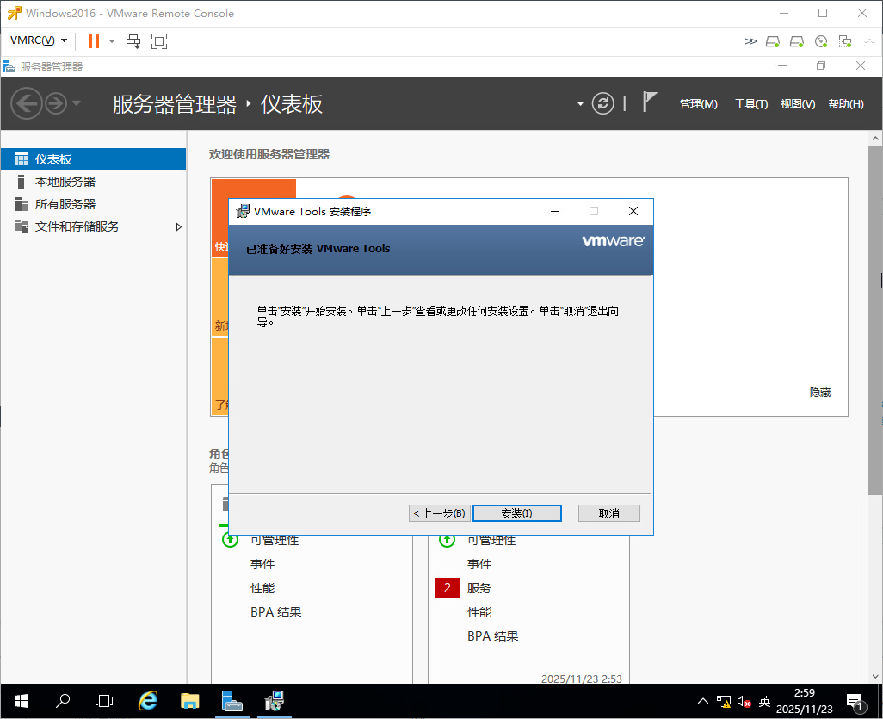The width and height of the screenshot is (883, 719).
Task: Go back in Server Manager navigation
Action: coord(27,103)
